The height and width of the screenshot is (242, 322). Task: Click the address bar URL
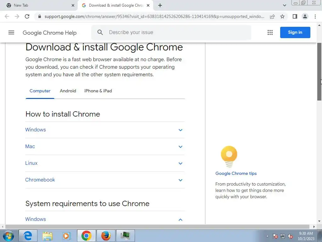(154, 16)
